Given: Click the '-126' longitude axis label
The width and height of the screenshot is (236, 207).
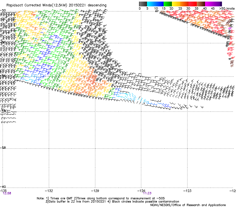Looking at the screenshot, I should [x=141, y=191].
